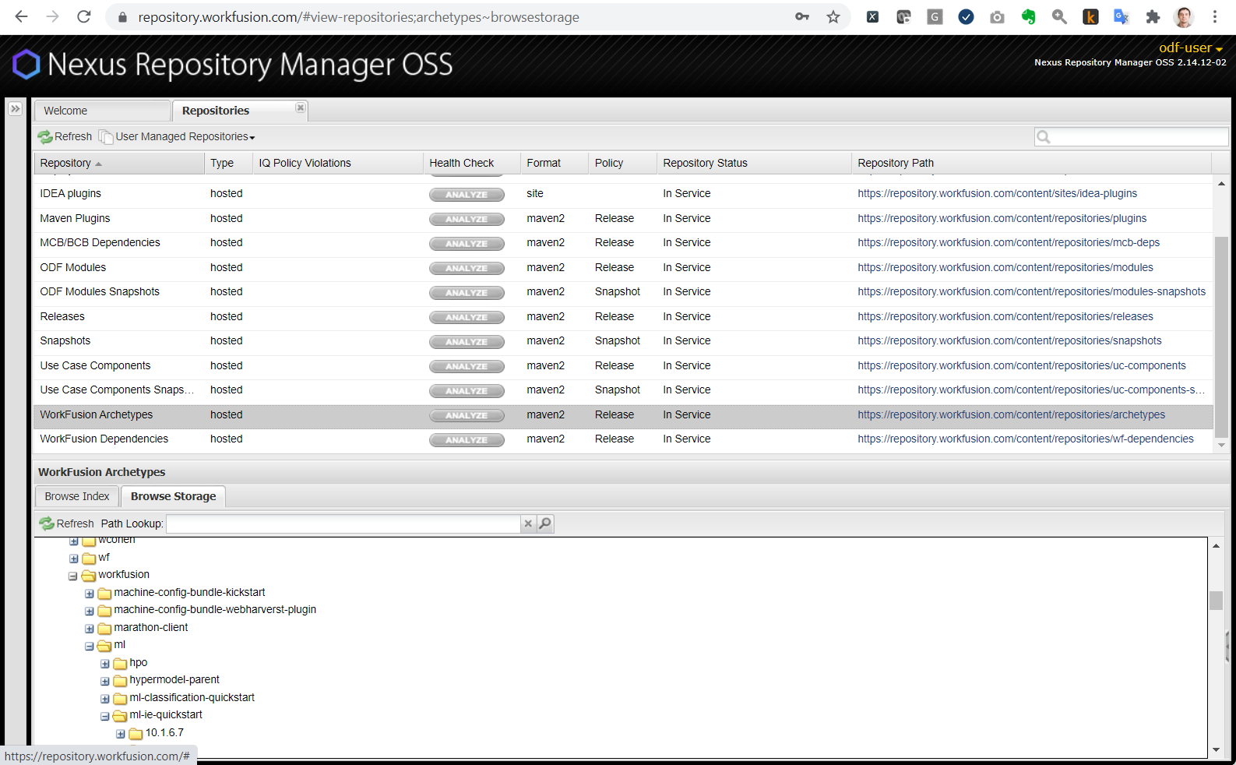
Task: Open the mcb-deps repository path link
Action: [x=1009, y=243]
